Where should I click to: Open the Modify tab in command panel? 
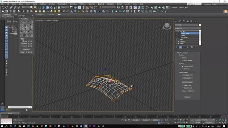point(180,21)
